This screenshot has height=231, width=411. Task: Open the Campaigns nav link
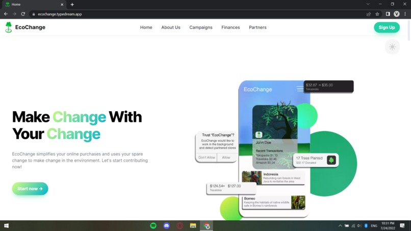click(201, 27)
